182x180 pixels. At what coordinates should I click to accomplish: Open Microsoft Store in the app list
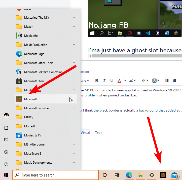coord(34,81)
